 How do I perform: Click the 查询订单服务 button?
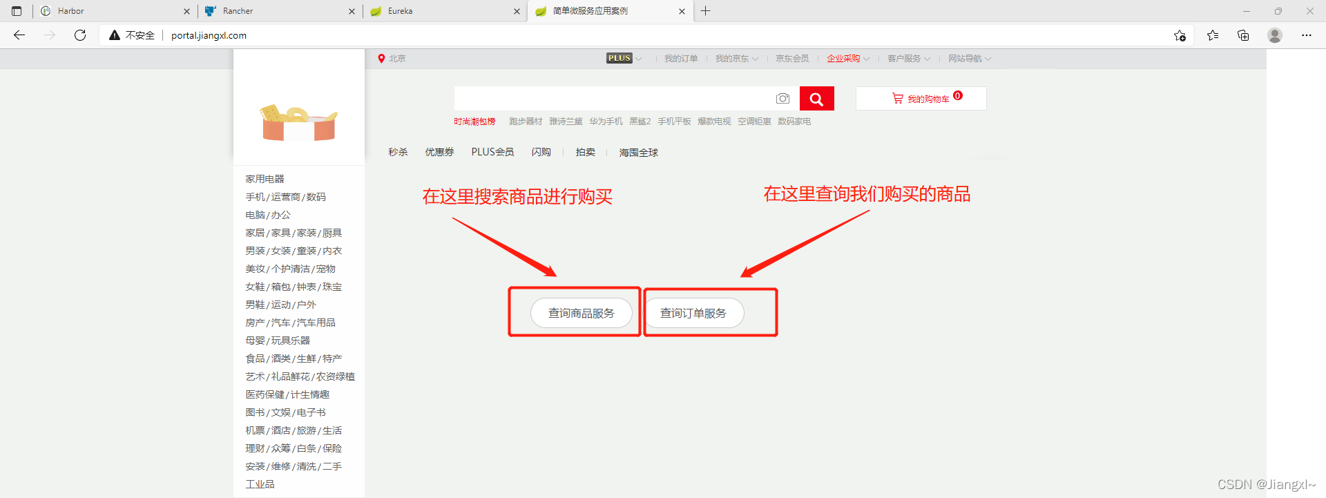click(x=693, y=313)
